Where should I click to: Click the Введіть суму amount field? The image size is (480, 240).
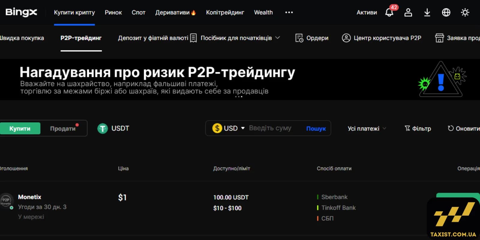tap(270, 128)
